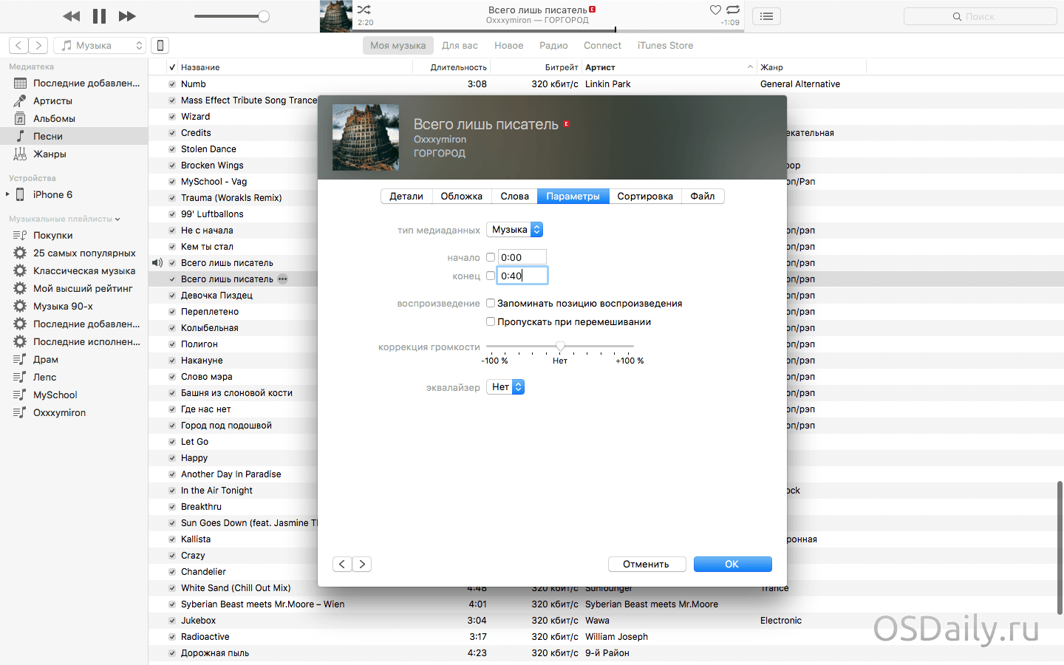This screenshot has height=665, width=1064.
Task: Enable the end time (конец) checkbox
Action: point(491,276)
